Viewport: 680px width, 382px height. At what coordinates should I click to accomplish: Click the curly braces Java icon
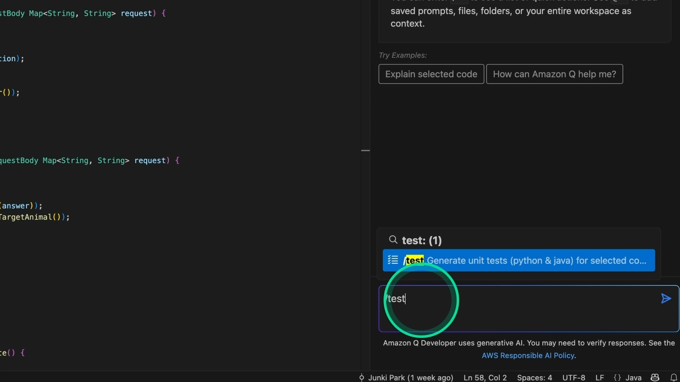[x=617, y=377]
